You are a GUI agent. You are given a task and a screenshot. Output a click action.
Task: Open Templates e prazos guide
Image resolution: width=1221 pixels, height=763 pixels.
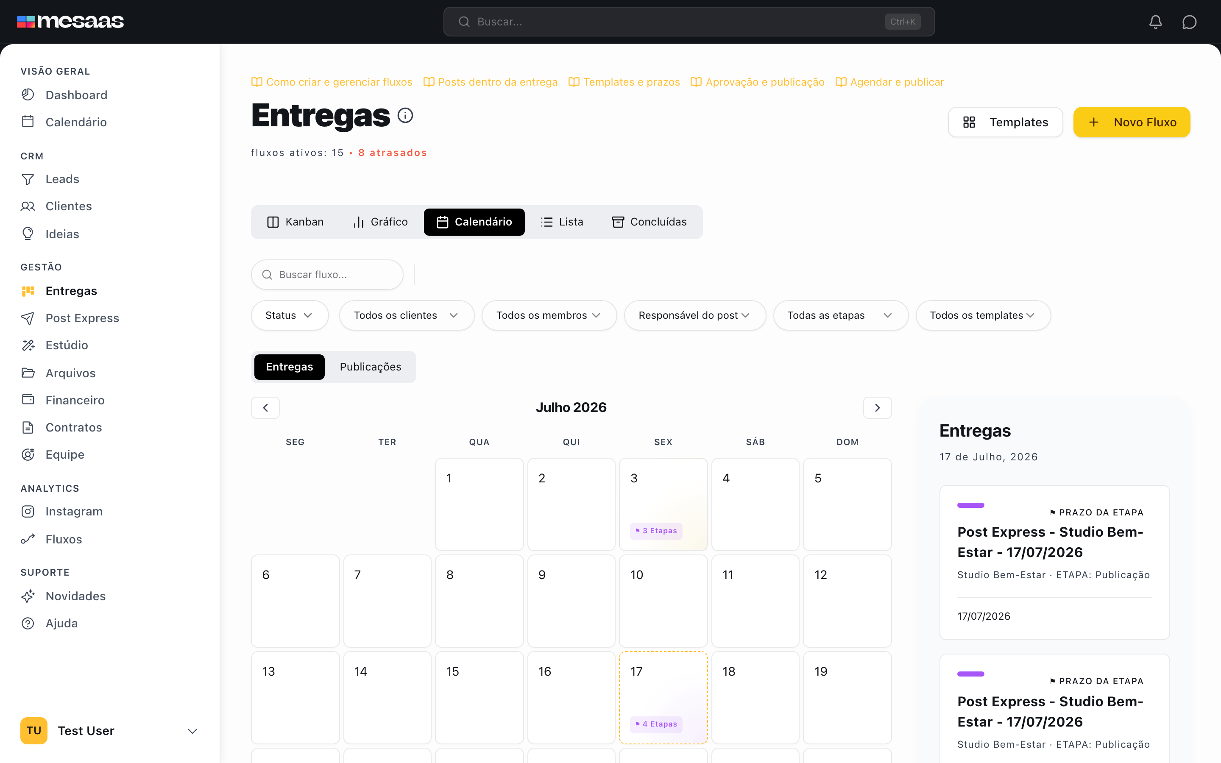pyautogui.click(x=624, y=82)
